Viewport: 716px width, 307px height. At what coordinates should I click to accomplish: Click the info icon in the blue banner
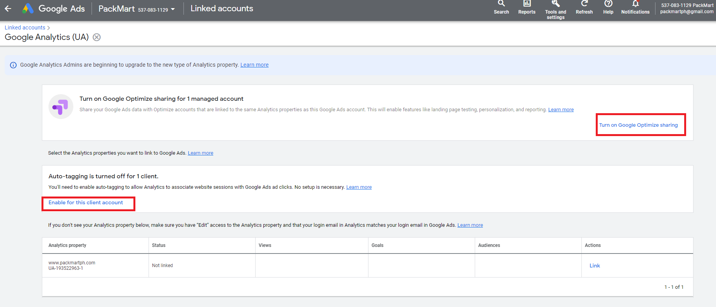[x=13, y=65]
